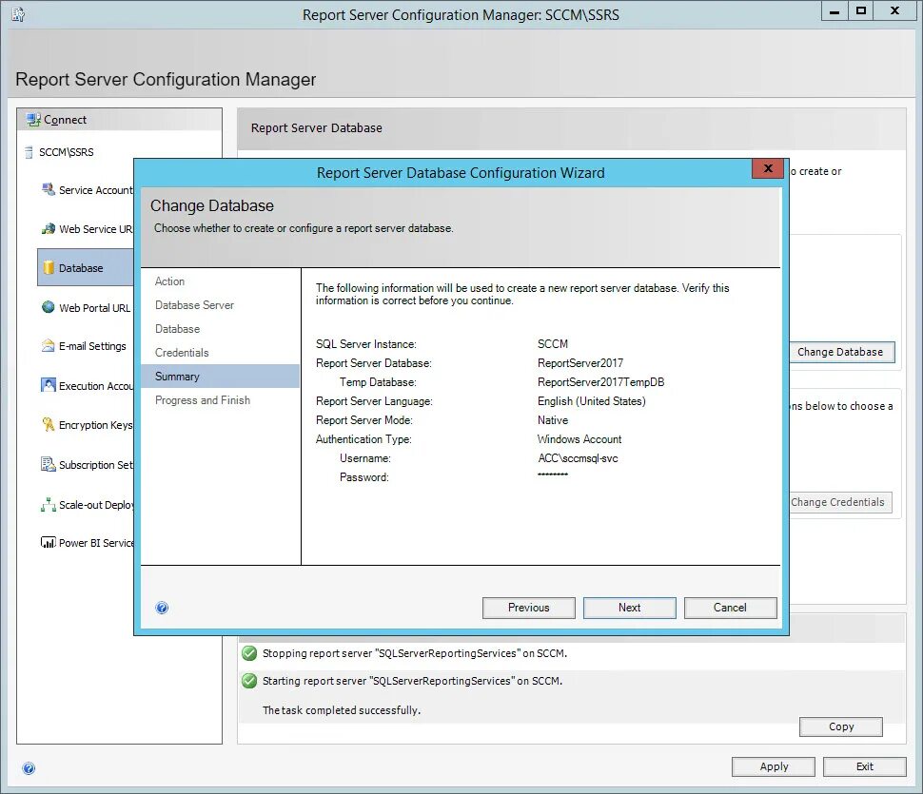This screenshot has height=794, width=923.
Task: Open Web Portal URL globe icon
Action: click(x=49, y=307)
